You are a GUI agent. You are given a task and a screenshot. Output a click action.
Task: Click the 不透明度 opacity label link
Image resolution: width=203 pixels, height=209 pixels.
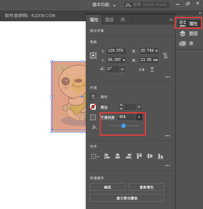108,117
